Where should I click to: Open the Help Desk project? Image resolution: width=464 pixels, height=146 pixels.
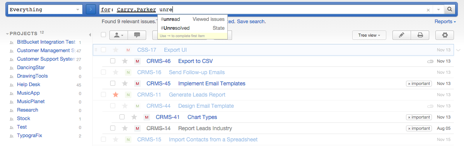[29, 85]
